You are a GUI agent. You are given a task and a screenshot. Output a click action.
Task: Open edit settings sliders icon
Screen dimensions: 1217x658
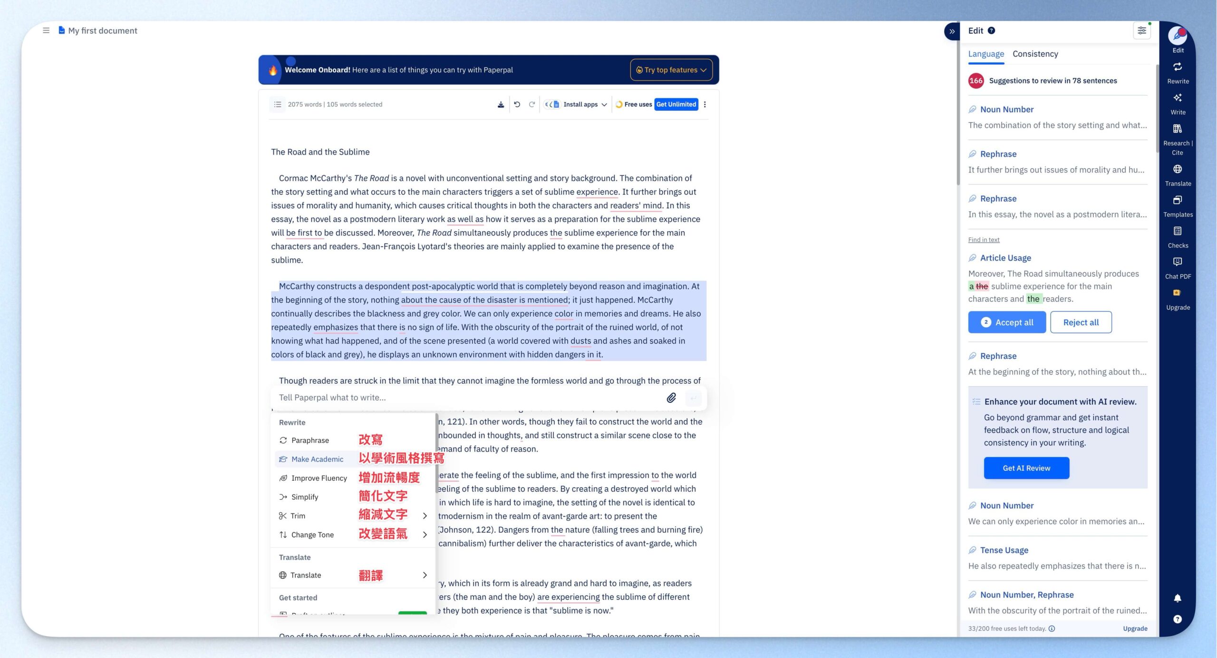(1141, 31)
